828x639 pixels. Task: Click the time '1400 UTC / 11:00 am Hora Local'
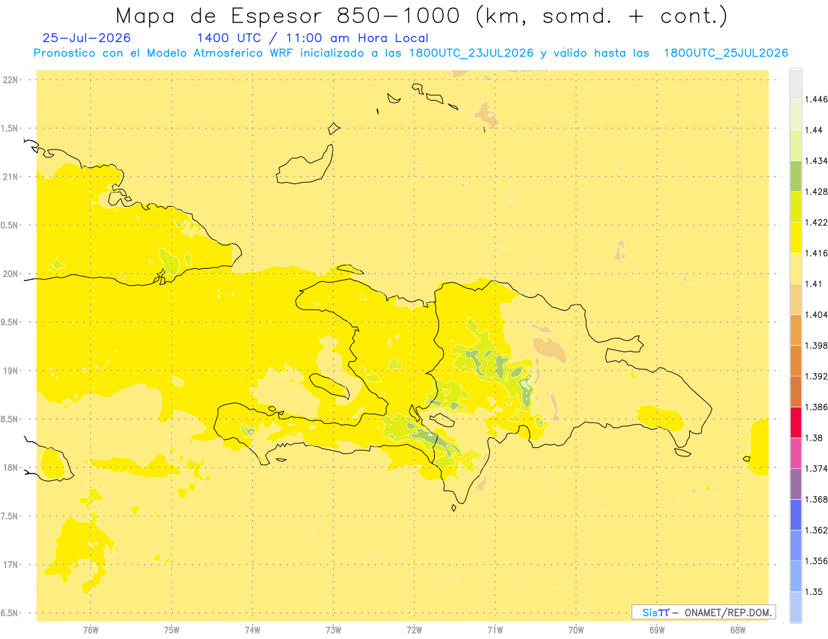(x=313, y=38)
